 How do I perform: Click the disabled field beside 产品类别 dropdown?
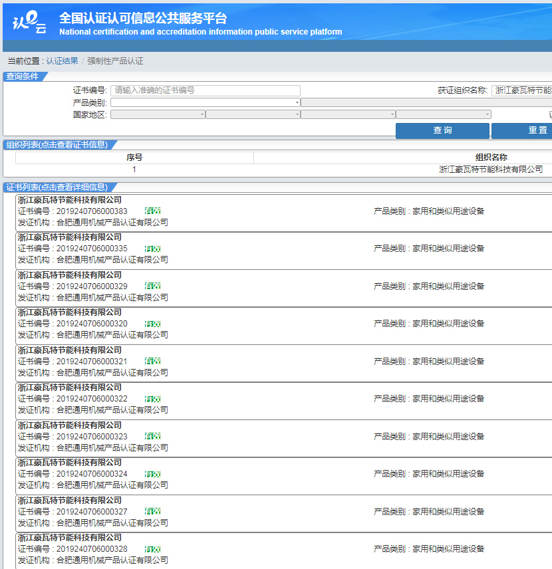[426, 102]
